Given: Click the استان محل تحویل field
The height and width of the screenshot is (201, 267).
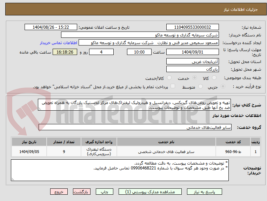Looking at the screenshot, I should tap(192, 61).
